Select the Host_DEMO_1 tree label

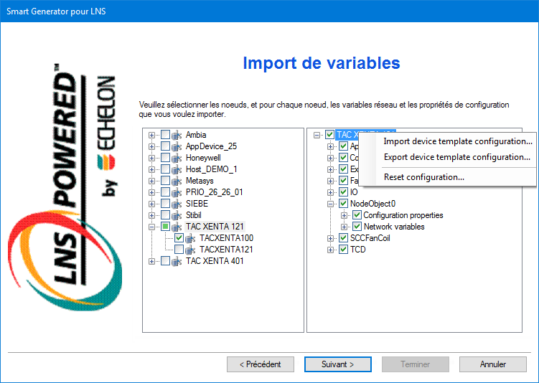point(212,169)
